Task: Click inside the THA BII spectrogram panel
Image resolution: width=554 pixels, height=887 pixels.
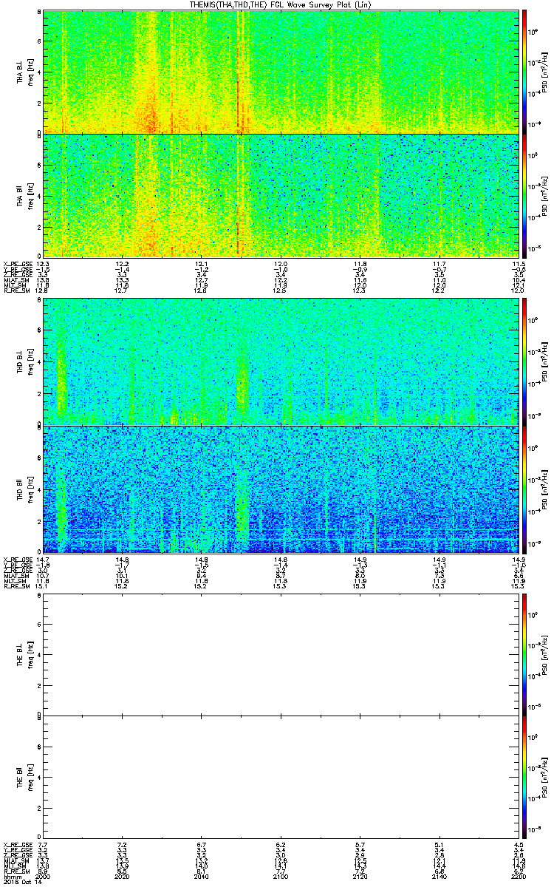Action: [x=279, y=195]
